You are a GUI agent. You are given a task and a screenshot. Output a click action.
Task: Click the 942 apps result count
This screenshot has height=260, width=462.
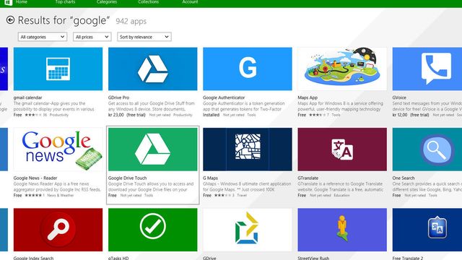[x=131, y=21]
